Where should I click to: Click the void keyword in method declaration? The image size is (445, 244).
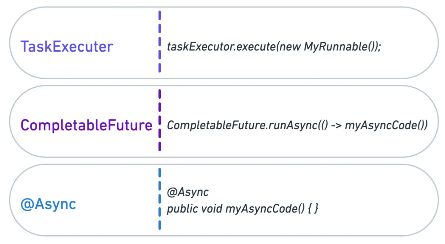(211, 209)
